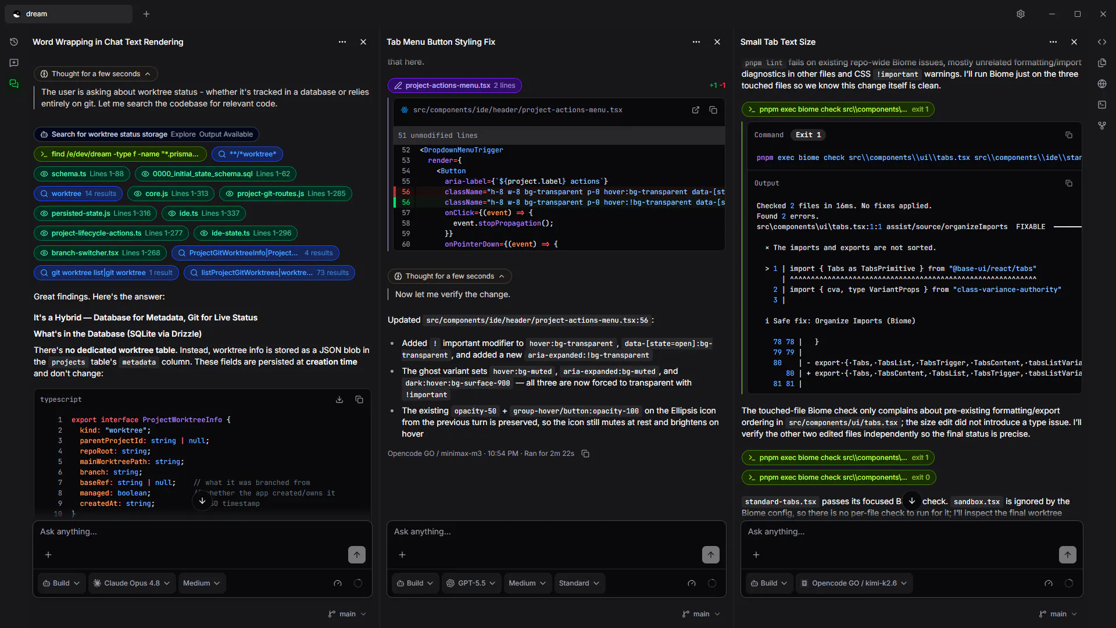Focus Ask anything input in Word Wrapping chat
Screen dimensions: 1116x628
point(202,531)
